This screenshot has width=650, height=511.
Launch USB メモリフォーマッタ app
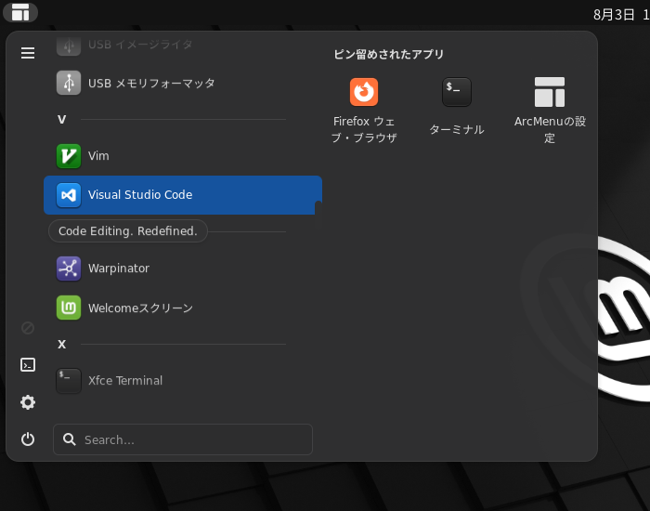click(183, 83)
